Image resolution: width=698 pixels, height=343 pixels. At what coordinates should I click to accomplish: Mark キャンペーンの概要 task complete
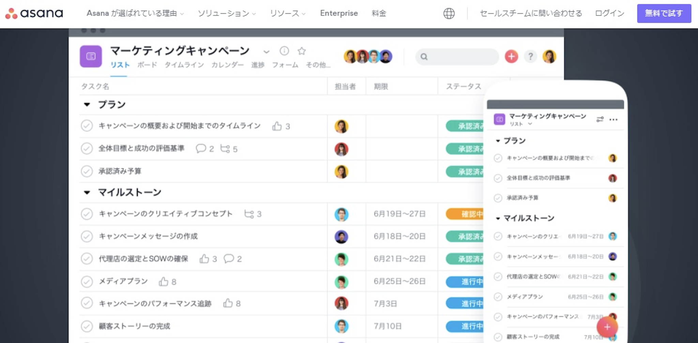(x=88, y=126)
